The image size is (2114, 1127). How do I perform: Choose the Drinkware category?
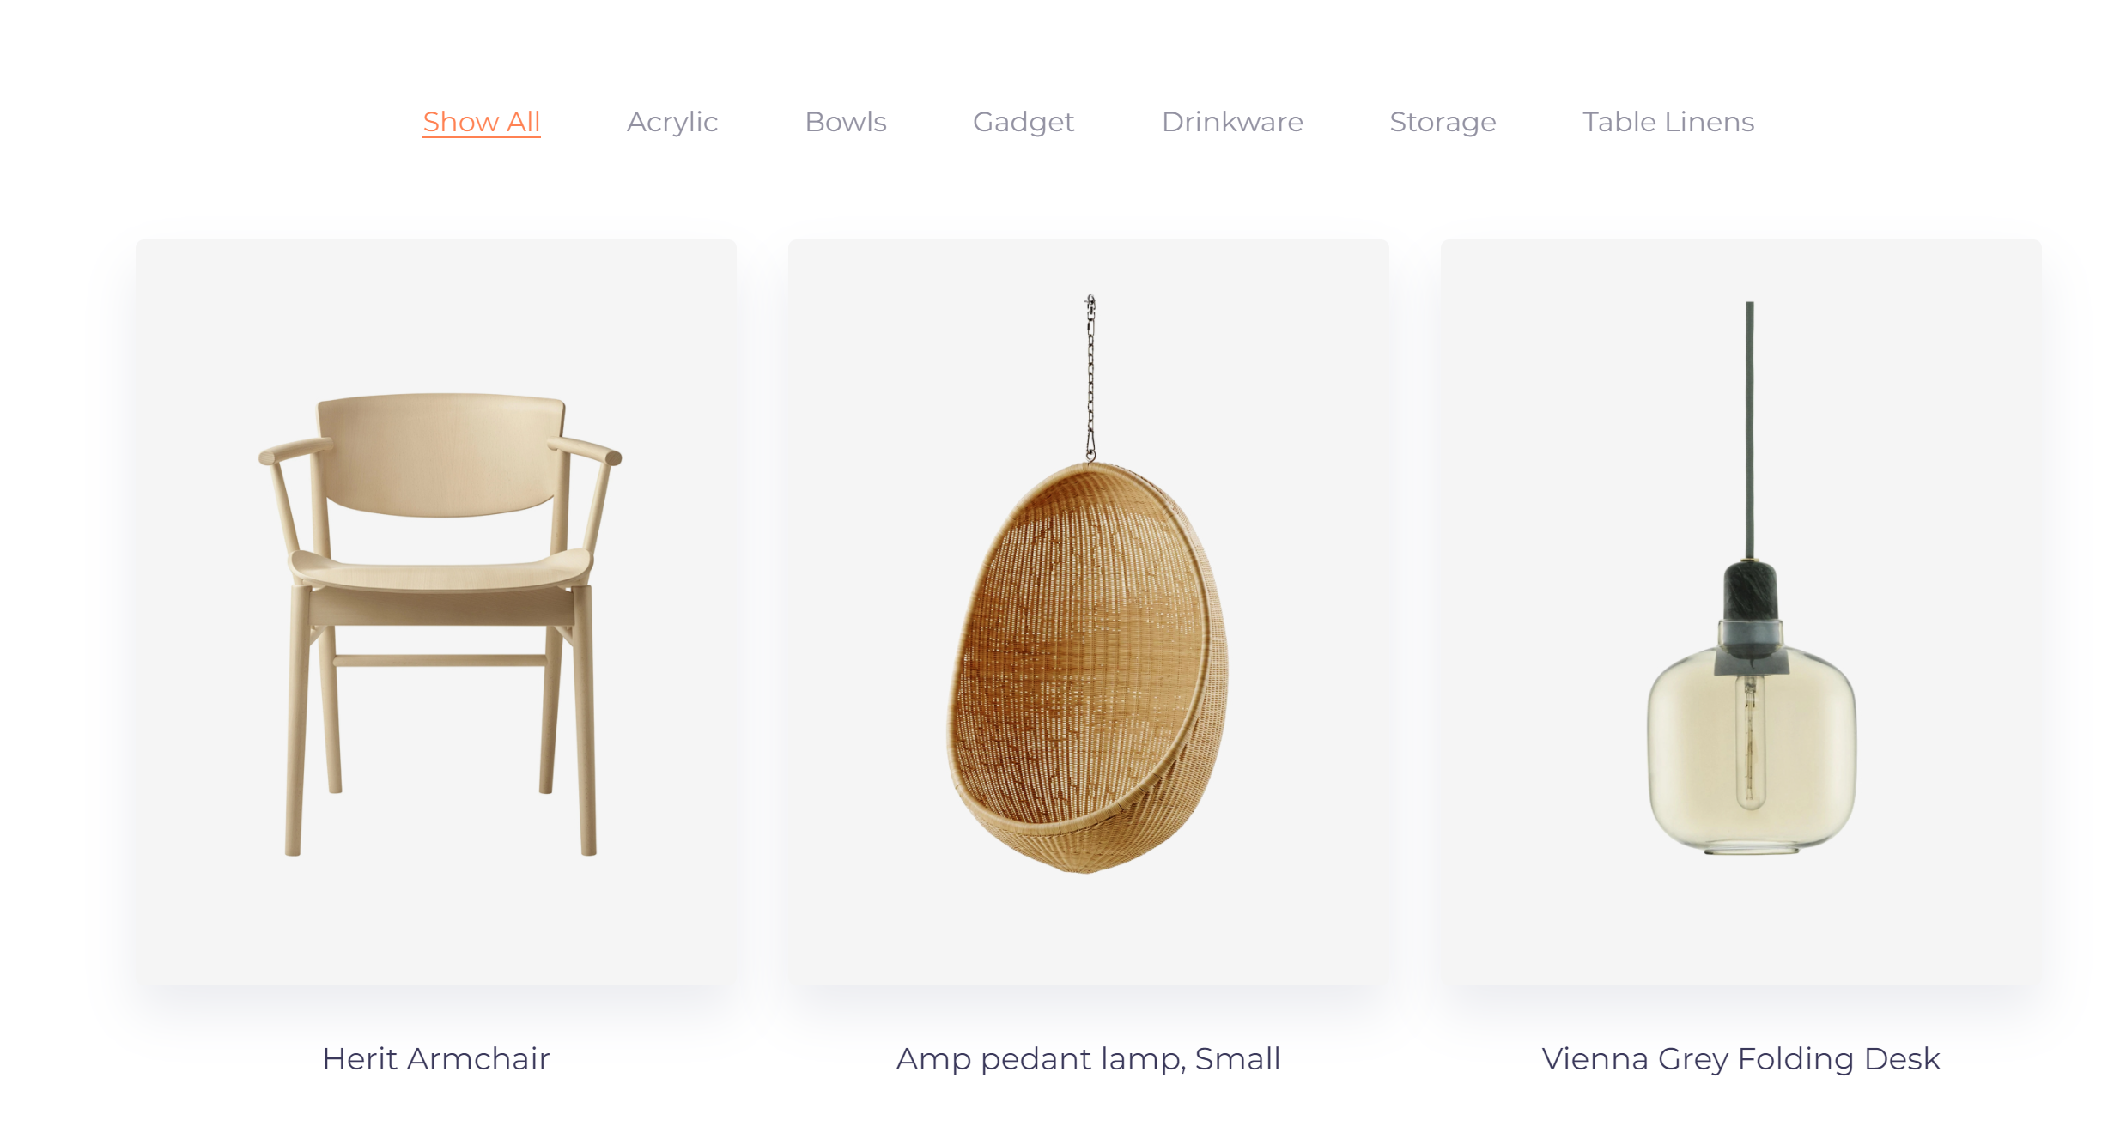coord(1232,122)
